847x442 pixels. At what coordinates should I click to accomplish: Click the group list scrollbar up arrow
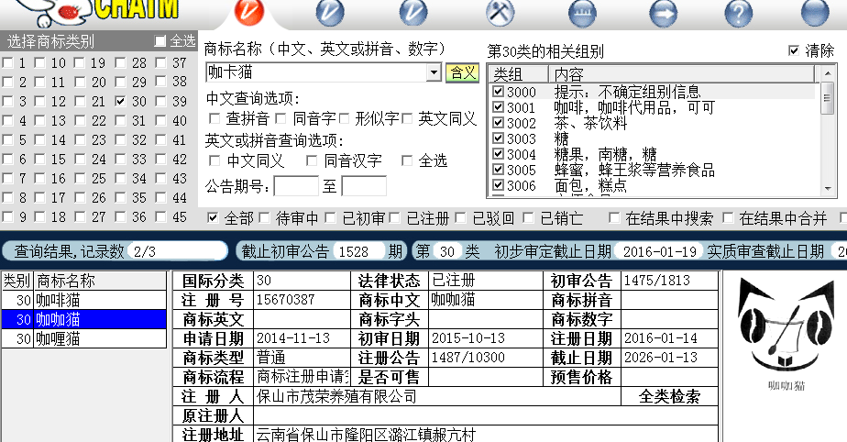coord(828,72)
